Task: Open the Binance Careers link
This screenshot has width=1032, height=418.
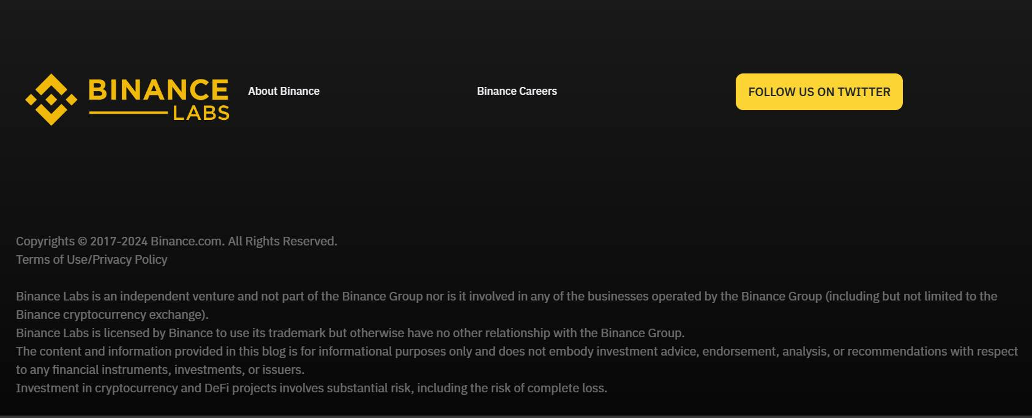Action: [x=517, y=91]
